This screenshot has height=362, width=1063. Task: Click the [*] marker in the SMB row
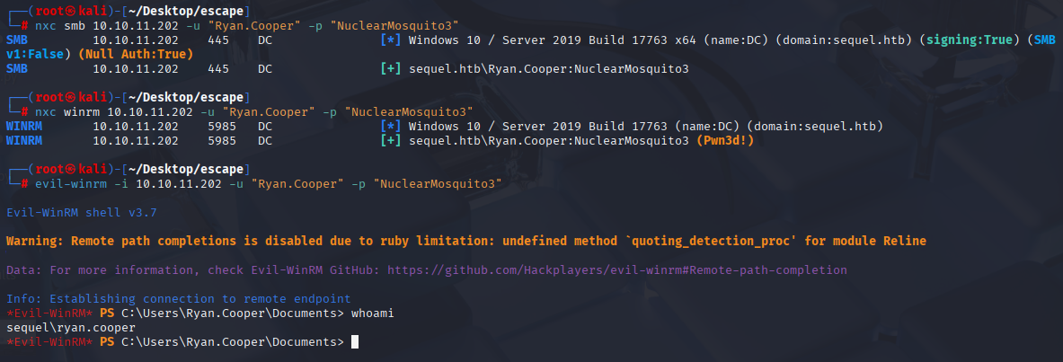[391, 40]
